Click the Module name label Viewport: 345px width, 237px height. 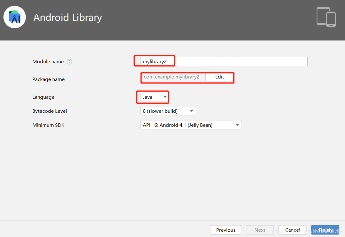pyautogui.click(x=48, y=62)
